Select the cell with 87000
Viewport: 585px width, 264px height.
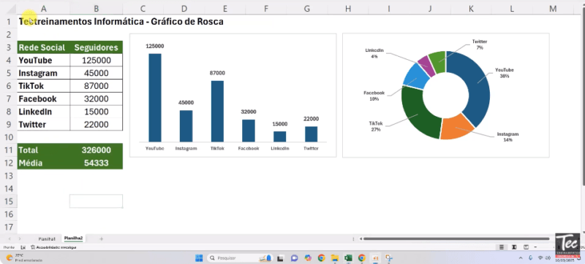pyautogui.click(x=97, y=86)
